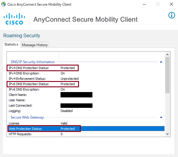Click the vertical scrollbar thumb

pyautogui.click(x=167, y=75)
